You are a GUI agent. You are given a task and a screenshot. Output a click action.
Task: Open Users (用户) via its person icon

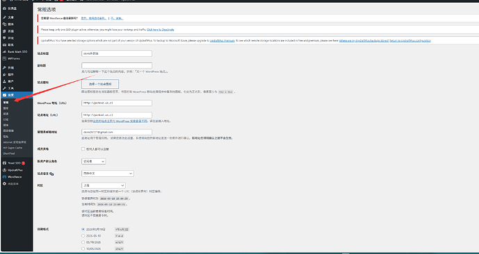point(4,81)
